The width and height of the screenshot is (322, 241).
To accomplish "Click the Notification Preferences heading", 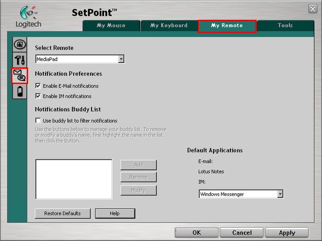I will [x=69, y=73].
